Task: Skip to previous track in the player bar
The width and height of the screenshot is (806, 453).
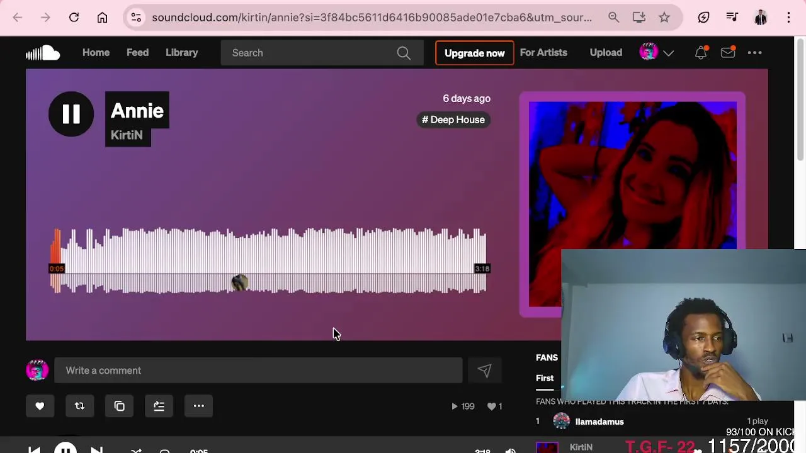Action: (x=35, y=449)
